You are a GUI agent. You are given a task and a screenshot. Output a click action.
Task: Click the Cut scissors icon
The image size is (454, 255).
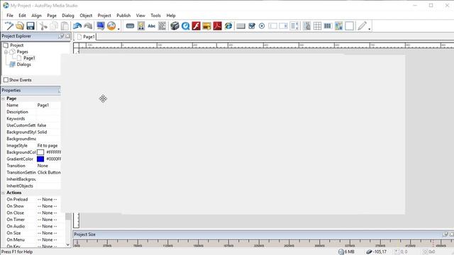tap(43, 26)
